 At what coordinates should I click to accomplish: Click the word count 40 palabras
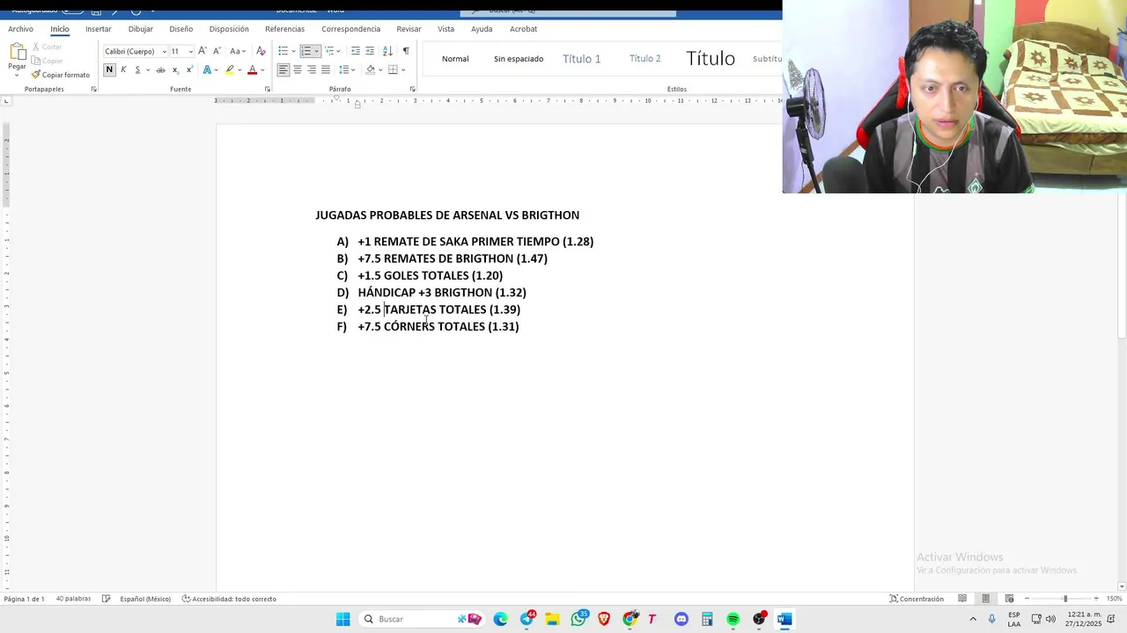click(73, 599)
